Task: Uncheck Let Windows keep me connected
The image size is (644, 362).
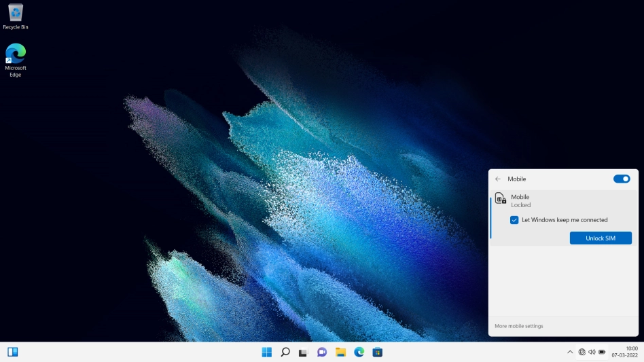Action: point(514,220)
